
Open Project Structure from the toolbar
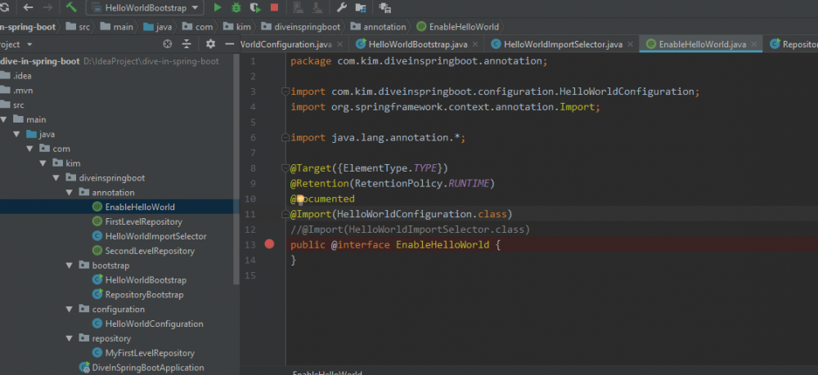click(x=361, y=7)
